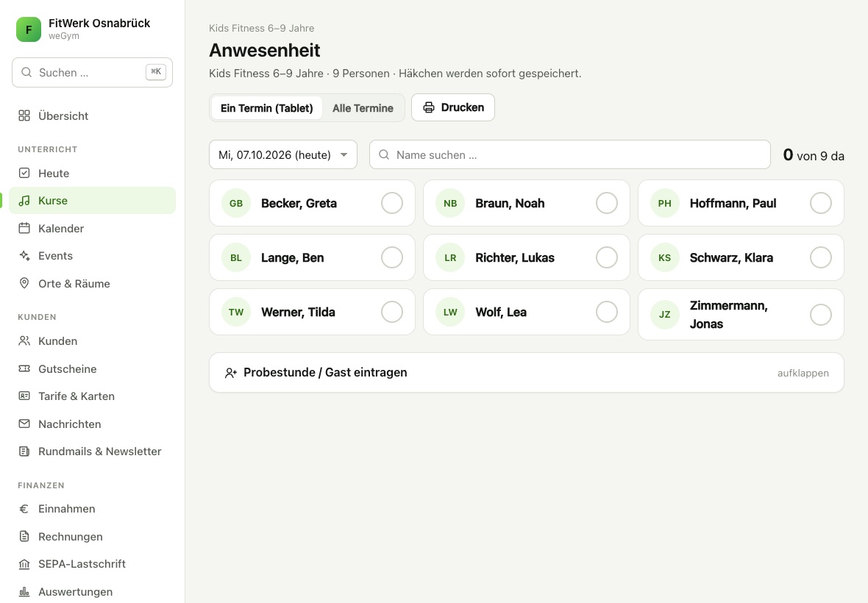Mark Wolf, Lea as present
The width and height of the screenshot is (868, 603).
pos(607,312)
